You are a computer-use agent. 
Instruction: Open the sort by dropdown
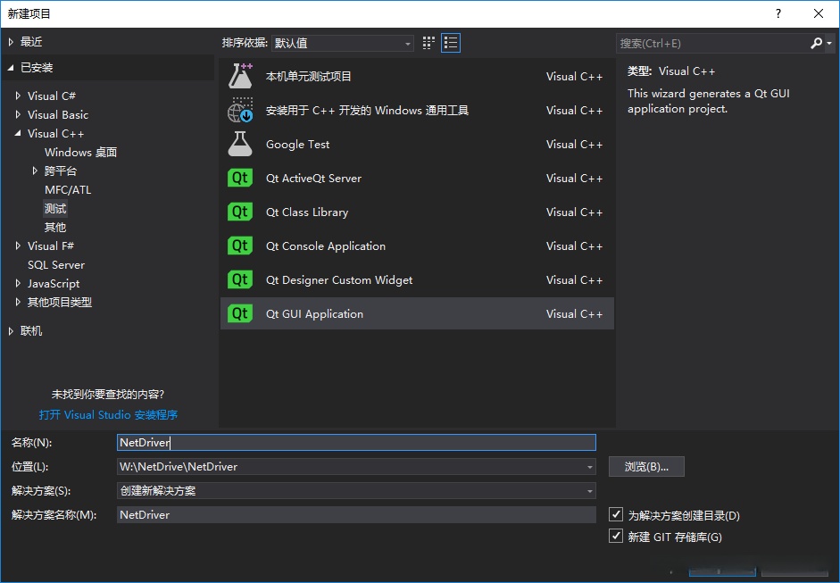(343, 43)
